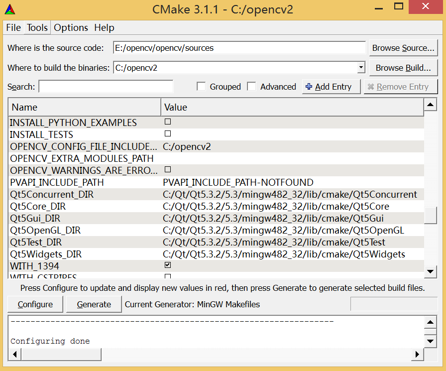
Task: Click the Qt5Core_DIR path value
Action: (x=276, y=206)
